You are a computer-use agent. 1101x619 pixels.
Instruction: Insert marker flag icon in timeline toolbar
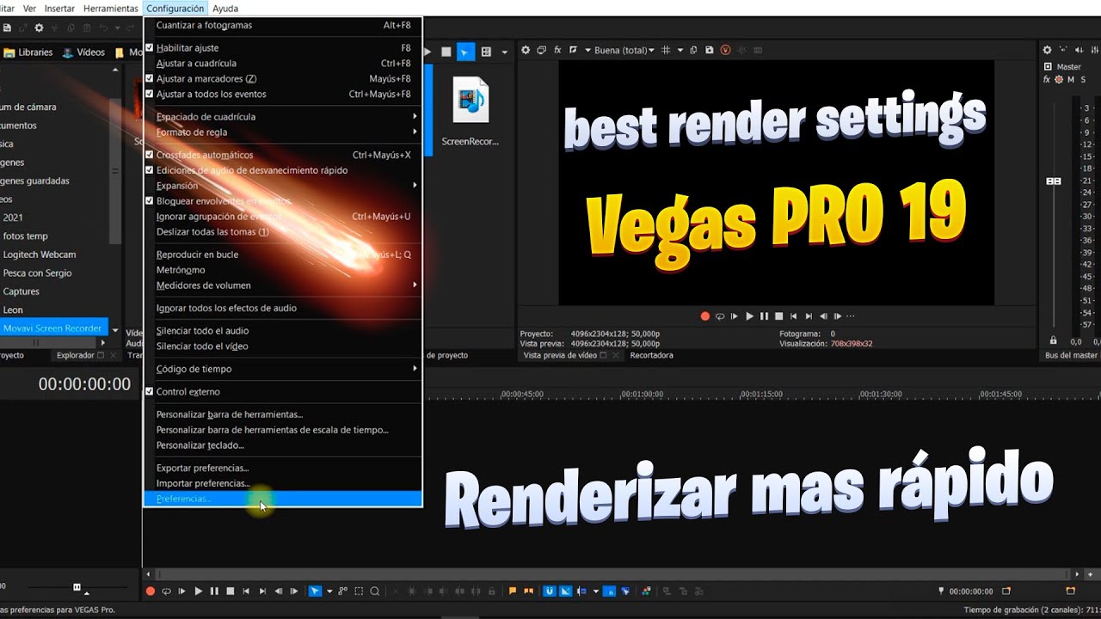point(513,591)
